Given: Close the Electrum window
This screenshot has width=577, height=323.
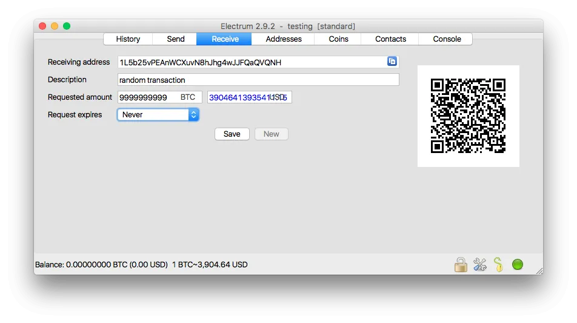Looking at the screenshot, I should [x=42, y=26].
